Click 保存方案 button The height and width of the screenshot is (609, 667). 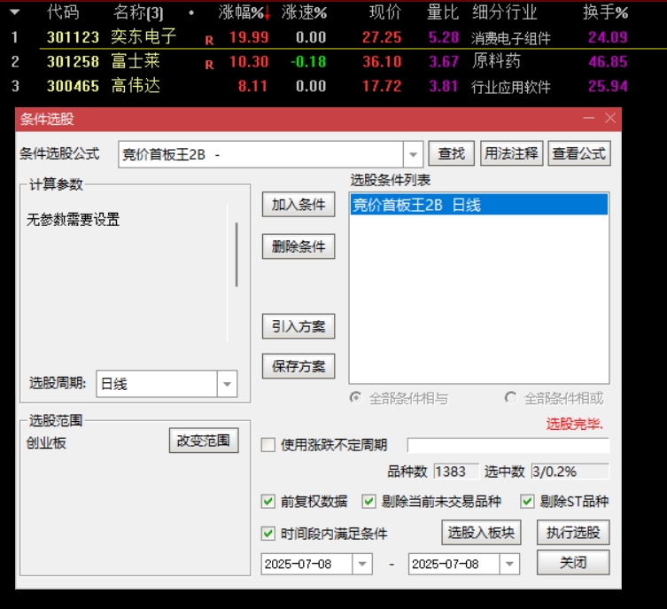(299, 366)
